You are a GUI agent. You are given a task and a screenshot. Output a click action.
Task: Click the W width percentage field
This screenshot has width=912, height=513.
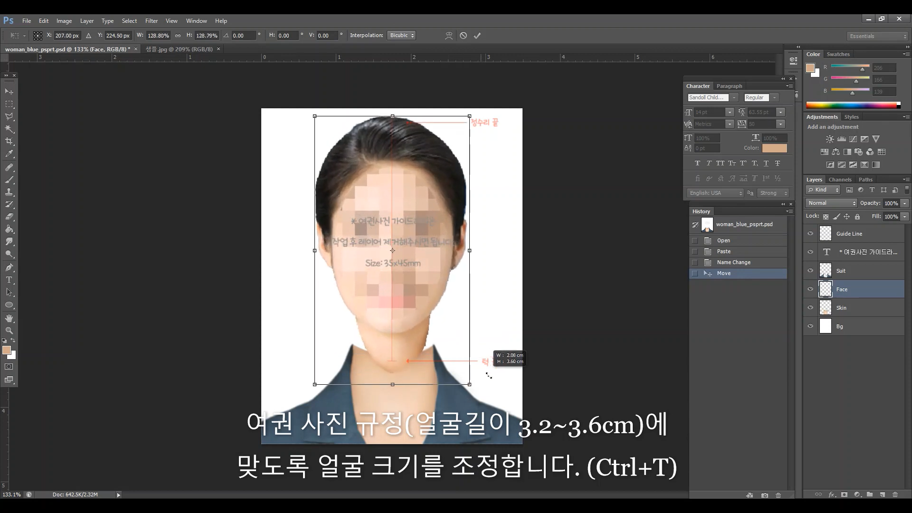pos(158,36)
